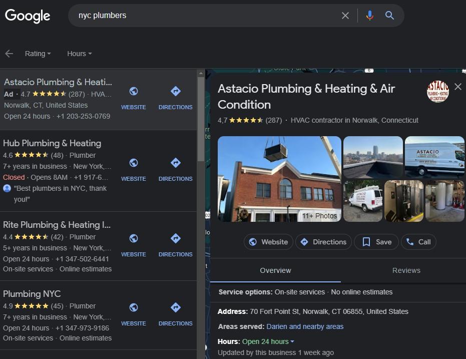Click the magnifying glass search icon
Screen dimensions: 466x359
click(x=389, y=16)
